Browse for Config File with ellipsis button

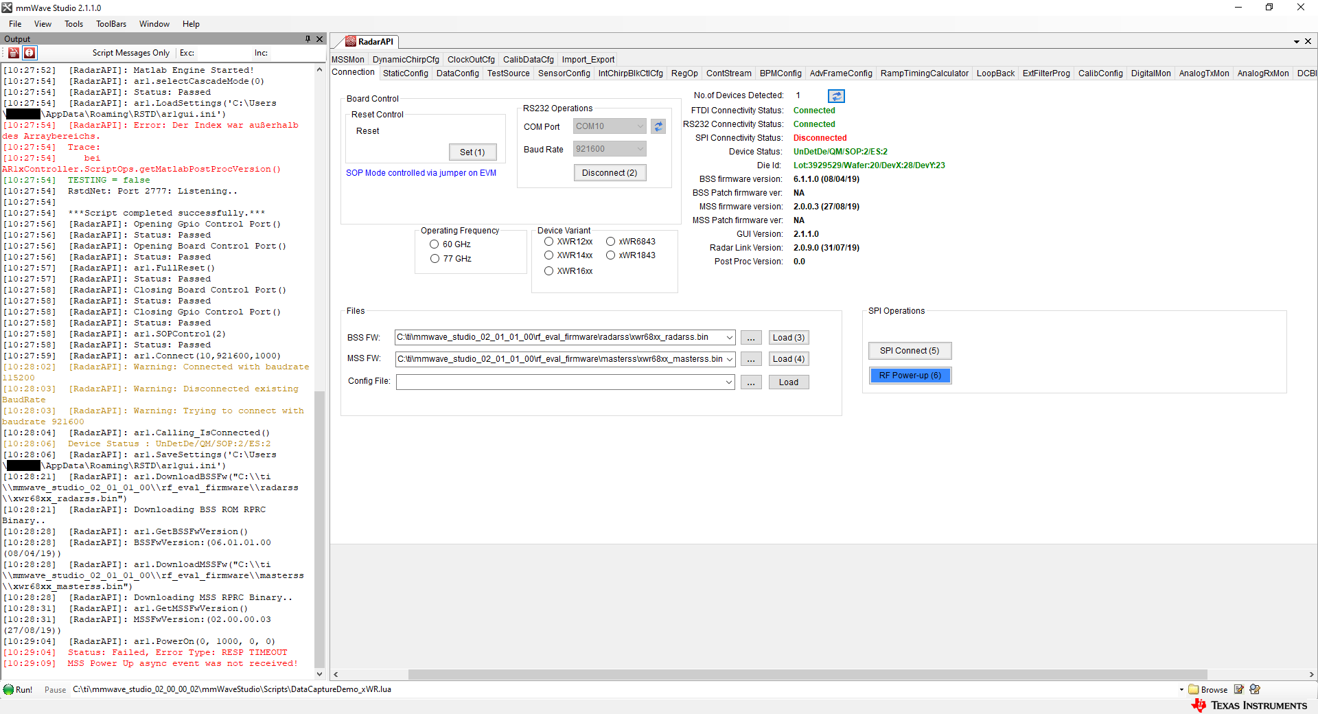coord(751,382)
